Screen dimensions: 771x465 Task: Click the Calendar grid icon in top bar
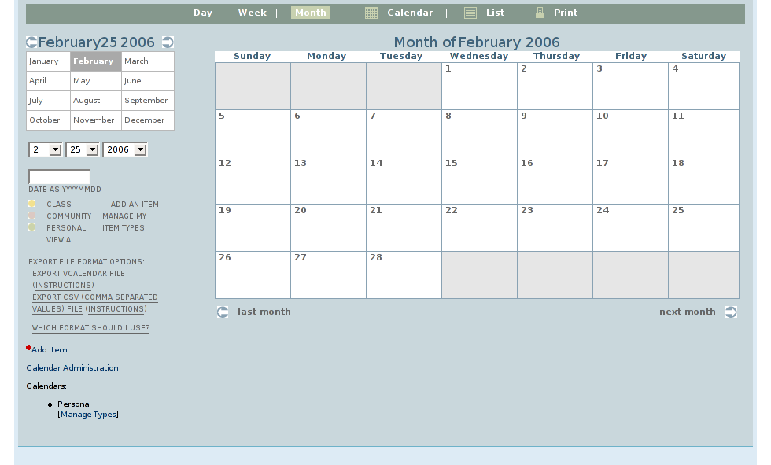(x=371, y=13)
